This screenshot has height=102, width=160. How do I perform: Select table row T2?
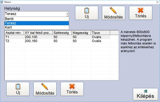coord(58,41)
